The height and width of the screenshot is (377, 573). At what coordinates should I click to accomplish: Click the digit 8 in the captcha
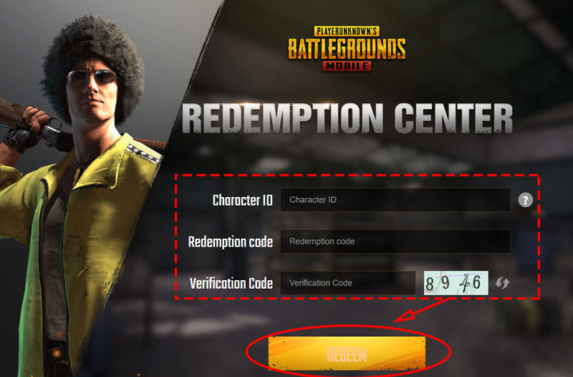[430, 284]
